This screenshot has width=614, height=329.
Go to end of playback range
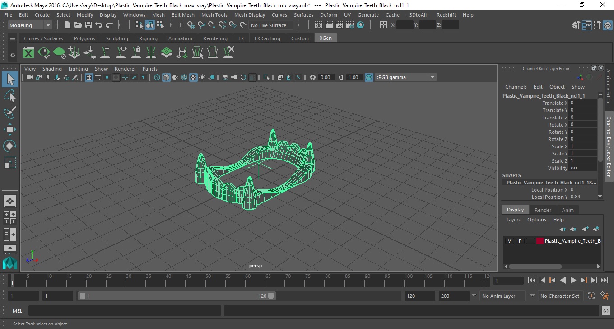click(x=604, y=280)
